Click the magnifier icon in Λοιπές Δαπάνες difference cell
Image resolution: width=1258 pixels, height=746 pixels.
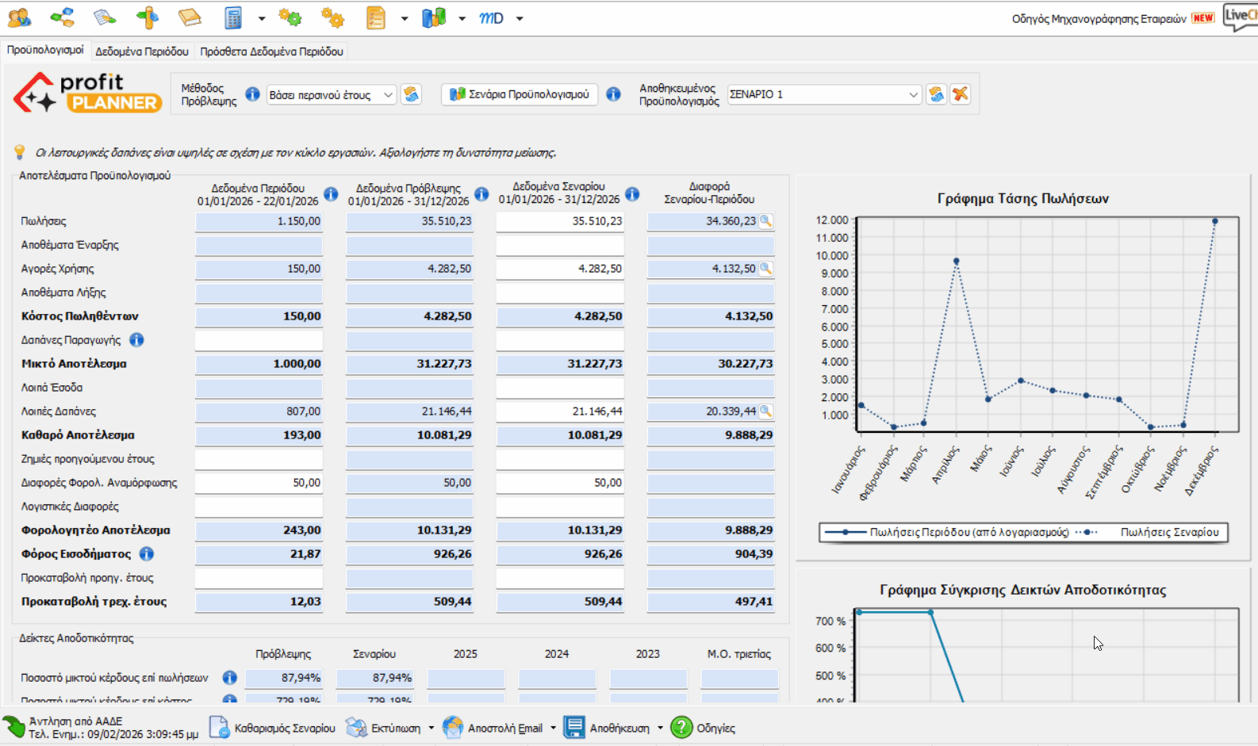(x=765, y=411)
